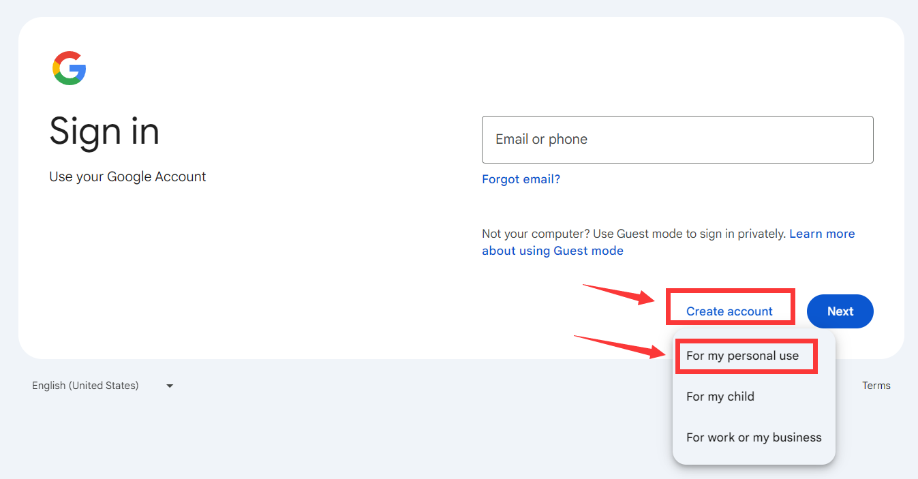The image size is (918, 479).
Task: Focus the "Email or phone" field
Action: pyautogui.click(x=677, y=140)
